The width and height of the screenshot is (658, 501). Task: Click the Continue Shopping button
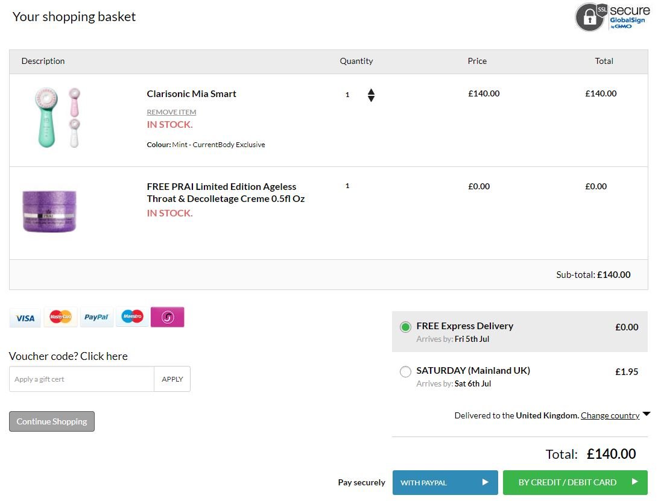(x=52, y=421)
